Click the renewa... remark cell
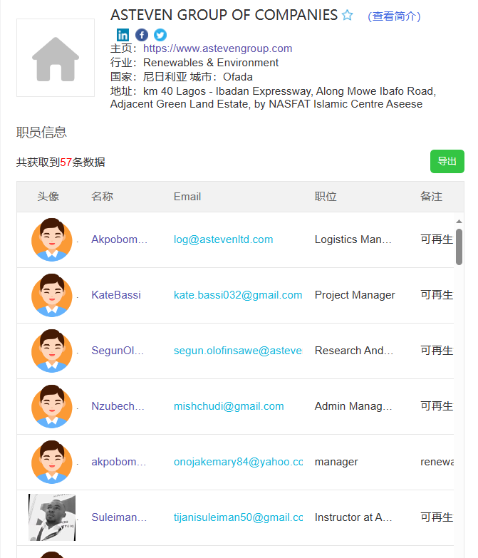The height and width of the screenshot is (558, 478). point(437,462)
